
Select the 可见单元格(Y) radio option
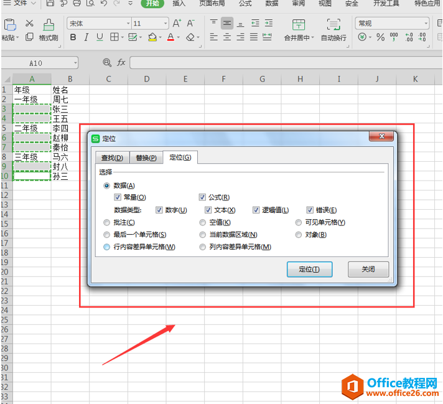click(x=299, y=222)
